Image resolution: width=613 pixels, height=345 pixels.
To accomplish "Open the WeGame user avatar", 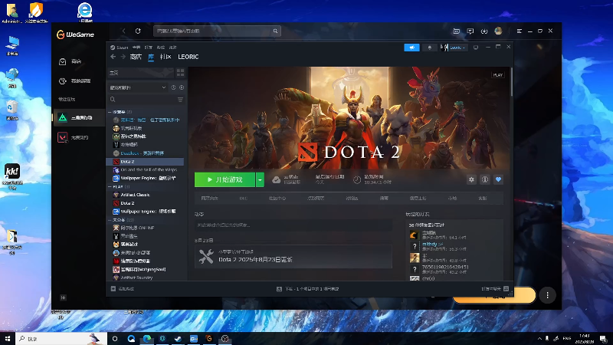I will click(x=498, y=31).
